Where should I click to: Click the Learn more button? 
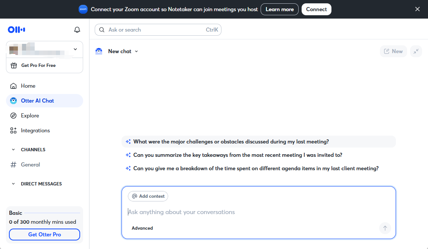(x=280, y=9)
